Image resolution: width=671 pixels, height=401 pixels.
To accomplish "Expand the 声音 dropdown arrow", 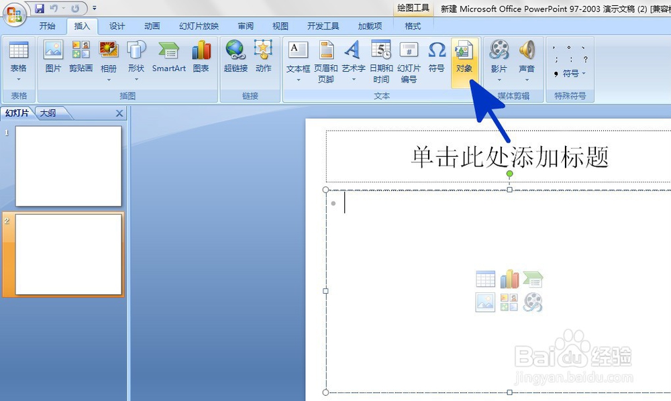I will click(x=527, y=80).
